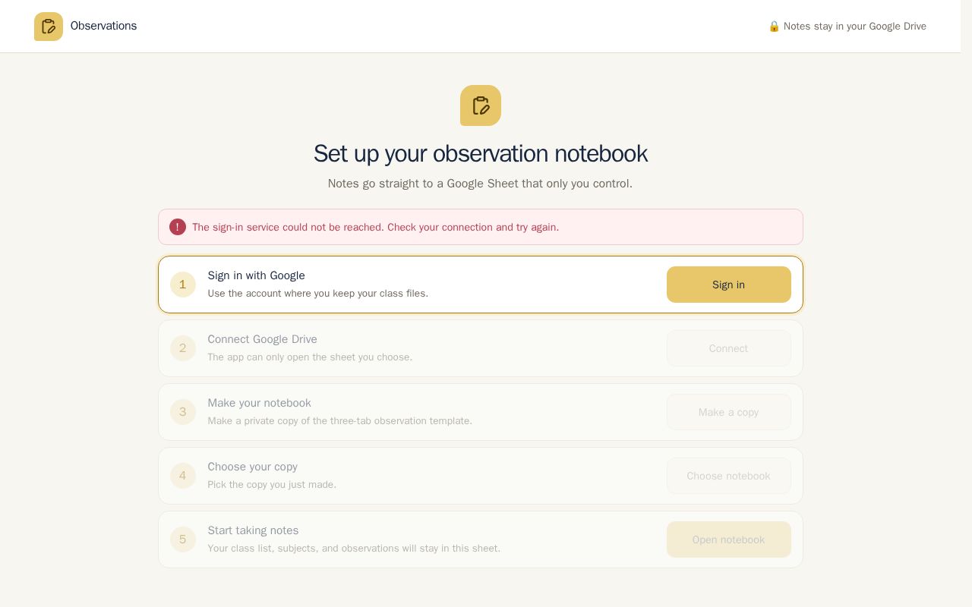Click the red error alert icon
Image resolution: width=972 pixels, height=607 pixels.
[x=178, y=227]
